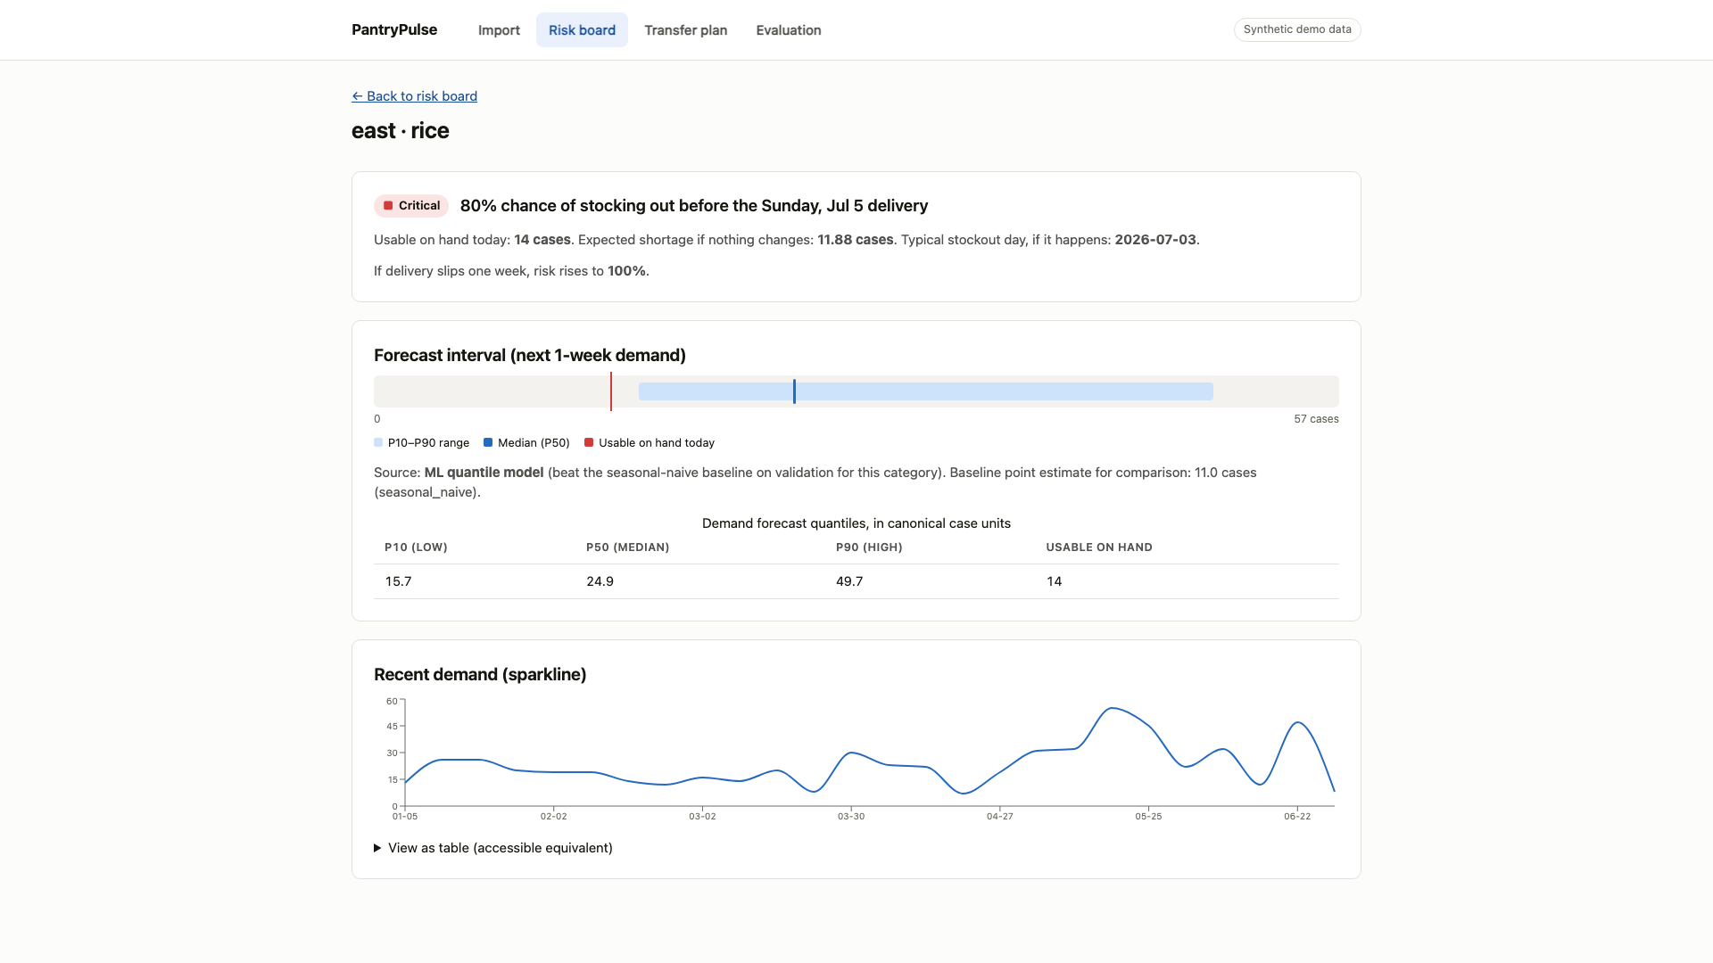Viewport: 1713px width, 963px height.
Task: Click the red Usable on hand legend swatch
Action: 589,442
